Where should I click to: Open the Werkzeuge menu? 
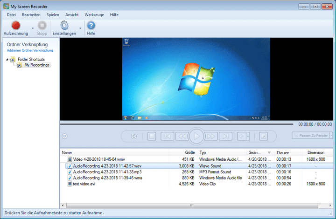click(x=94, y=15)
